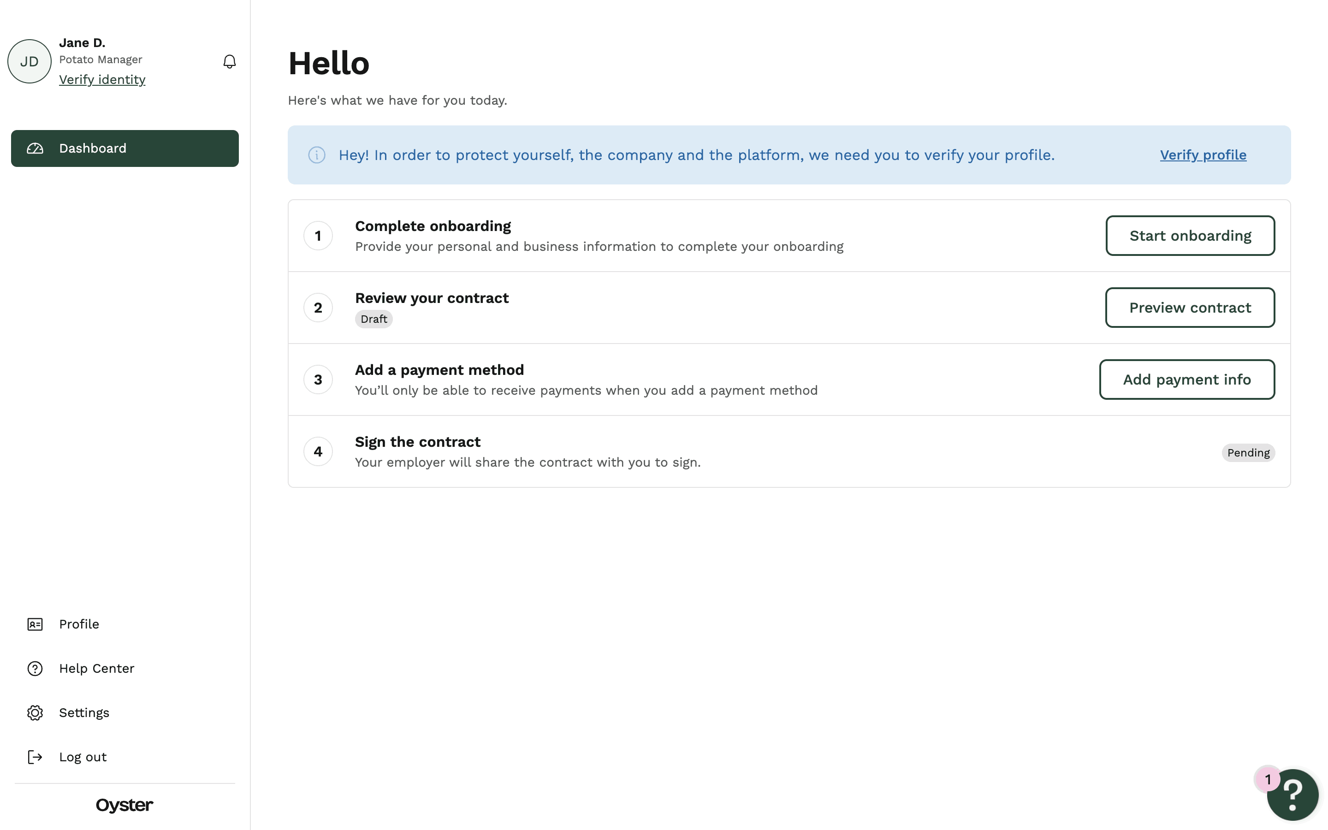This screenshot has width=1328, height=830.
Task: Go to the Profile menu item
Action: coord(79,624)
